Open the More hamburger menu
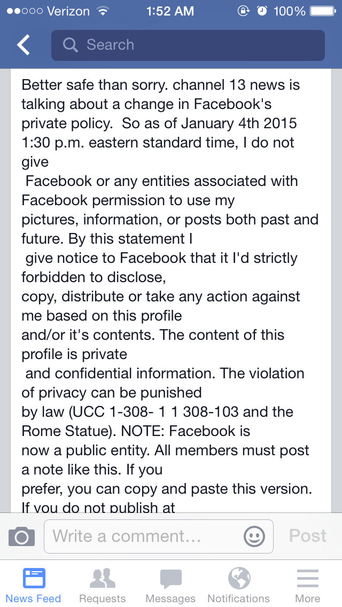The width and height of the screenshot is (342, 607). click(308, 578)
